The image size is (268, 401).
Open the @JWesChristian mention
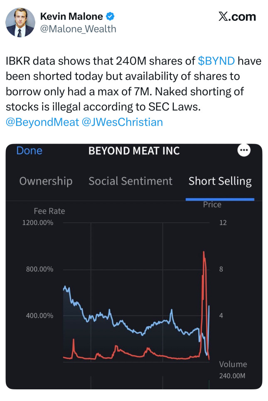click(122, 122)
